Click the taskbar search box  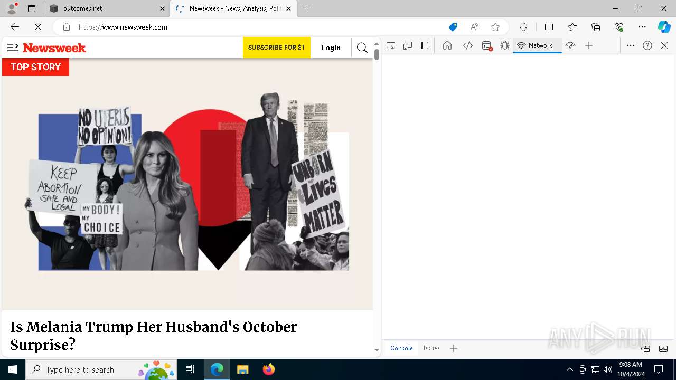[101, 369]
